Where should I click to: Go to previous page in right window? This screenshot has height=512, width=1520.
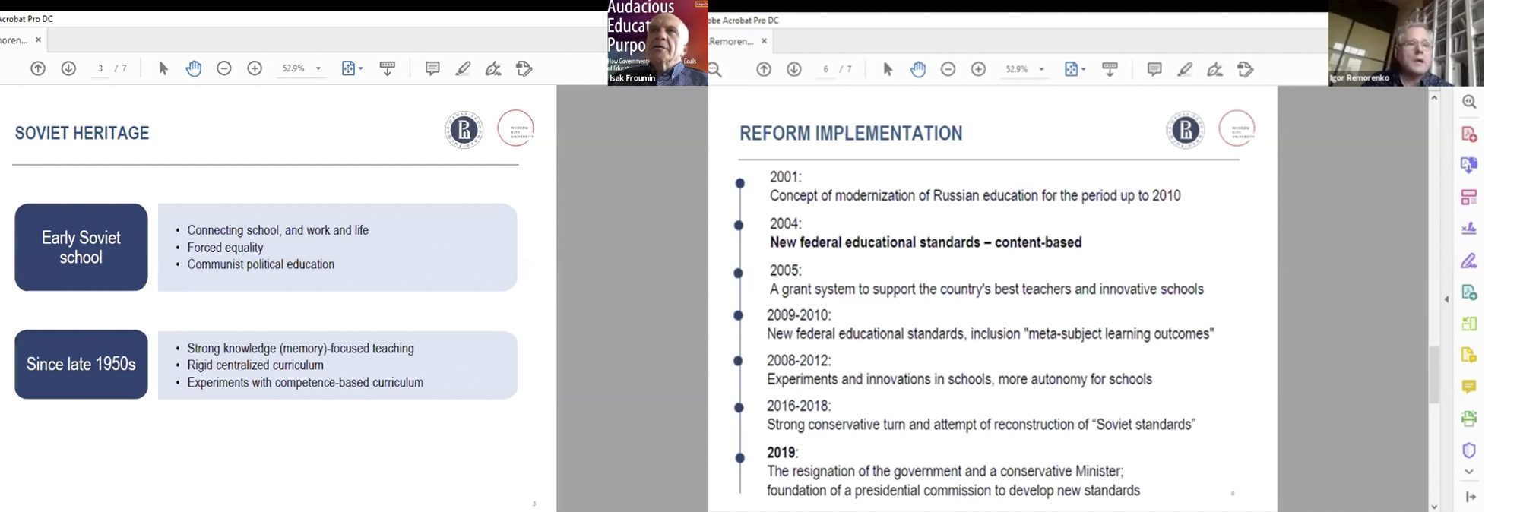pos(764,69)
